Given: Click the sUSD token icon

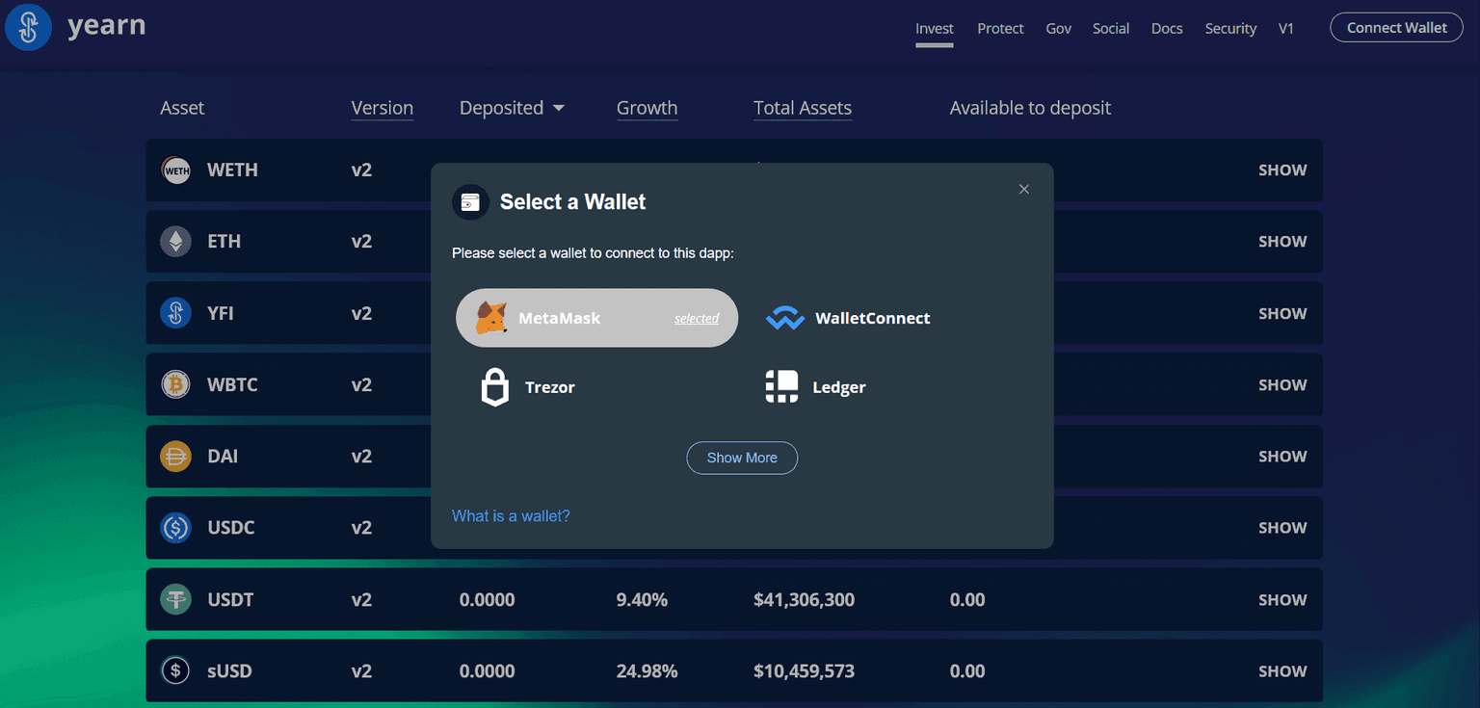Looking at the screenshot, I should (175, 671).
